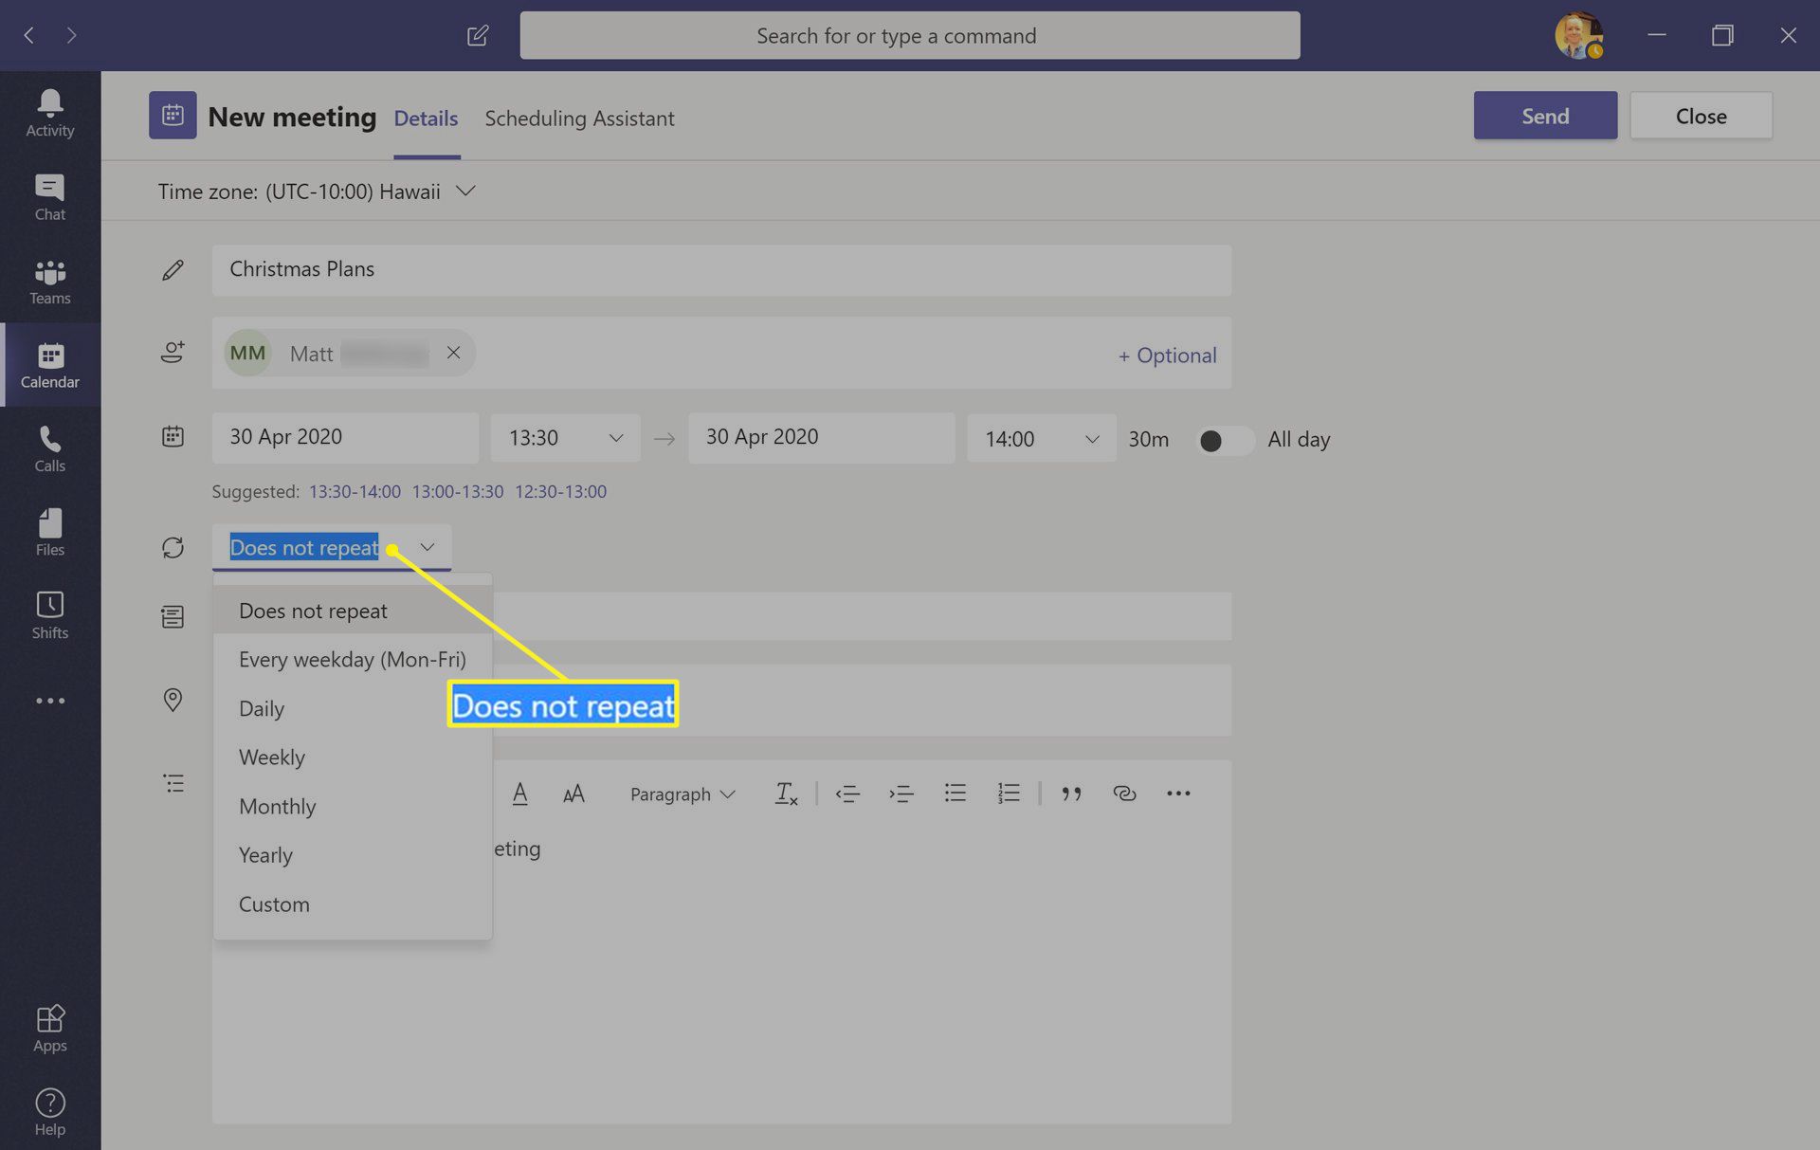The image size is (1820, 1150).
Task: Click the Apps icon in sidebar
Action: [x=49, y=1027]
